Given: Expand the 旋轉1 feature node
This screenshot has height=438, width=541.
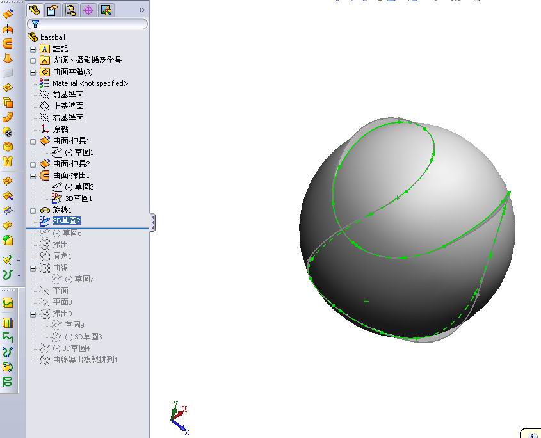Looking at the screenshot, I should point(33,211).
